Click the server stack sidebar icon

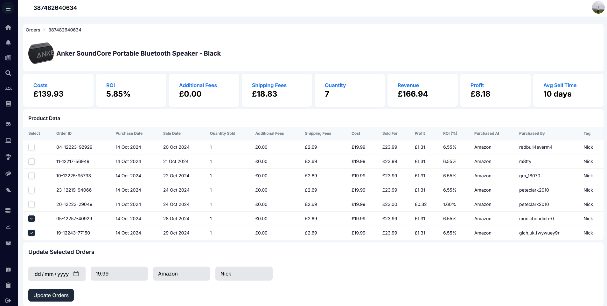(8, 210)
